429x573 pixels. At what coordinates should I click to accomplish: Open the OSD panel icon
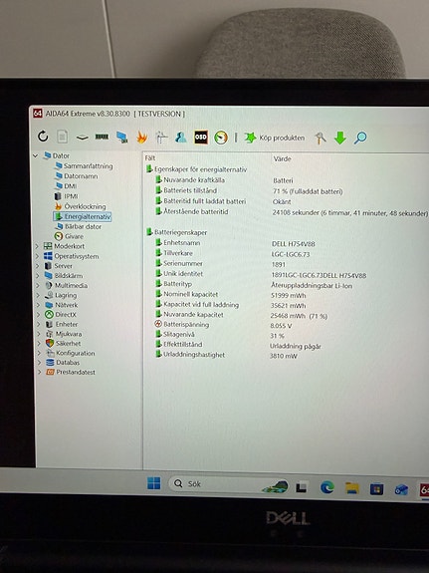pyautogui.click(x=201, y=138)
